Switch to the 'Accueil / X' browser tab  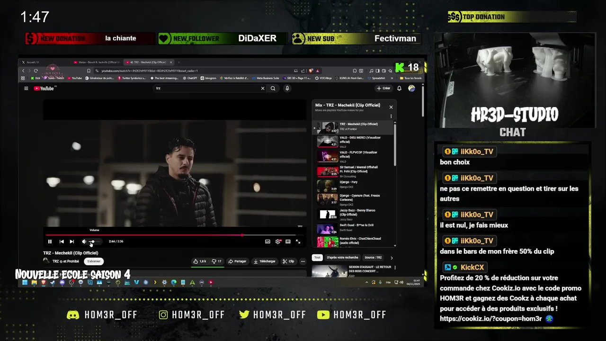pyautogui.click(x=44, y=62)
